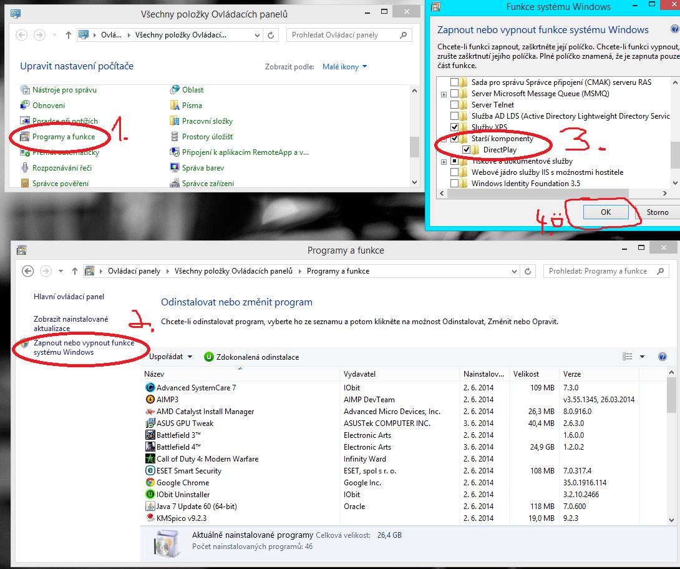The image size is (680, 569).
Task: Select Battlefield 4 program icon
Action: pos(150,447)
